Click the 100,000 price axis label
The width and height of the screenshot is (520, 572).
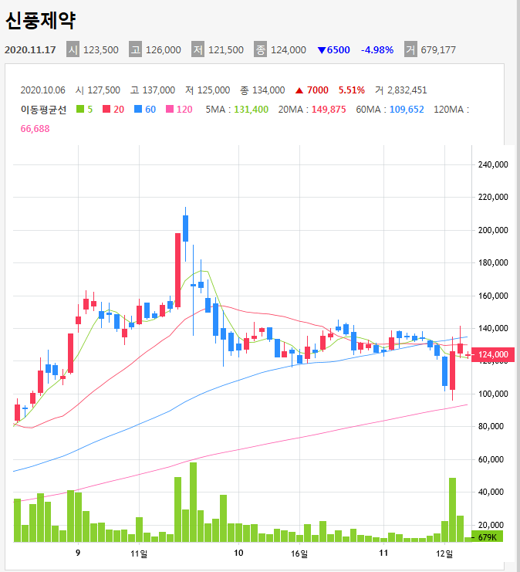click(x=493, y=394)
